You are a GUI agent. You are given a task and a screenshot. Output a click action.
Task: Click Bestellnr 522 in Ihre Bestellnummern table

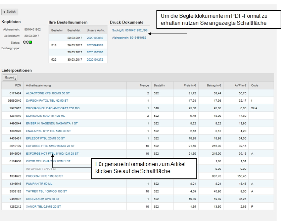point(54,60)
